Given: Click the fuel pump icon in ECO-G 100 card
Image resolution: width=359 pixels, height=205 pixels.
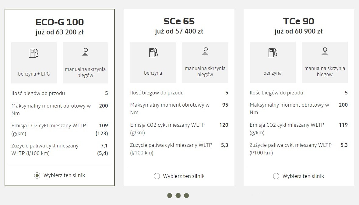Looking at the screenshot, I should (x=34, y=53).
